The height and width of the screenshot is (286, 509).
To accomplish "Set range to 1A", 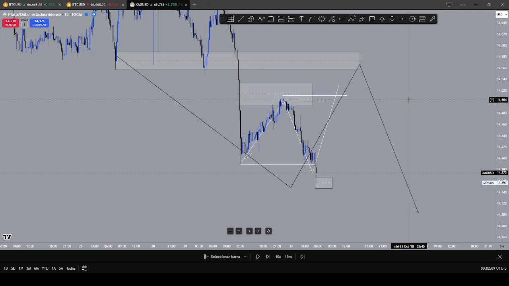I will (x=54, y=269).
